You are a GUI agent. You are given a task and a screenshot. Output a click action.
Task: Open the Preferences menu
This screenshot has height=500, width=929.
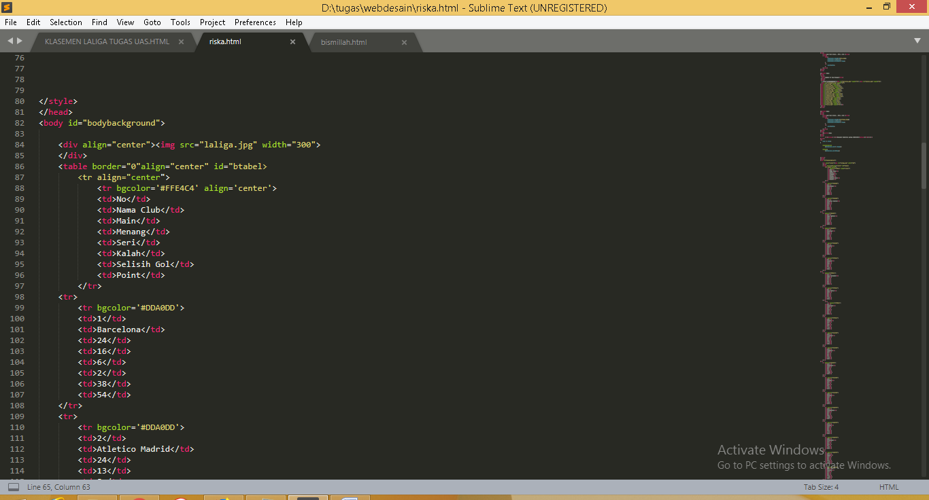click(x=255, y=22)
